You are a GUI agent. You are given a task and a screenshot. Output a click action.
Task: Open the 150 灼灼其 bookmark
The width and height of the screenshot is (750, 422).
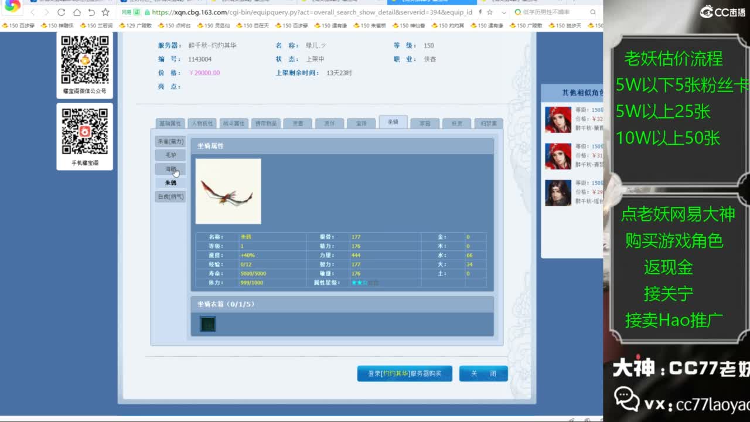click(448, 26)
